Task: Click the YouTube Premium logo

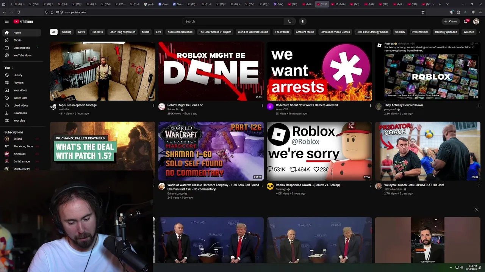Action: (23, 22)
